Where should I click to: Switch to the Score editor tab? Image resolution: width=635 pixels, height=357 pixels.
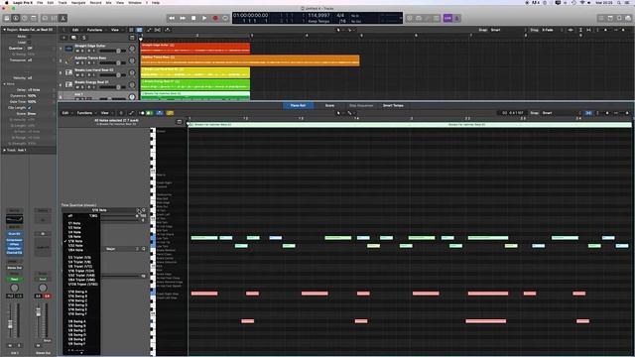[x=329, y=106]
